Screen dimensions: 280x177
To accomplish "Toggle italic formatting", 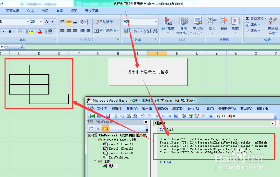I will click(3, 31).
